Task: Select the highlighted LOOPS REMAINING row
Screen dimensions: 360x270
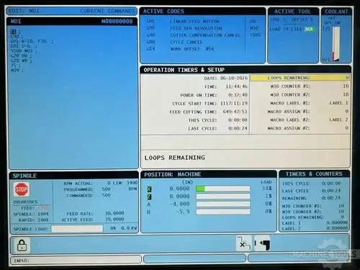Action: (x=300, y=78)
